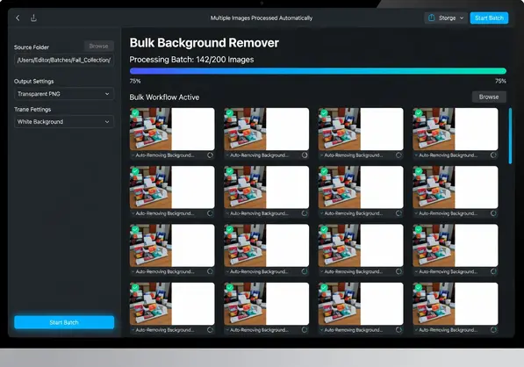Click the Storage icon in the header
524x367 pixels.
(432, 18)
